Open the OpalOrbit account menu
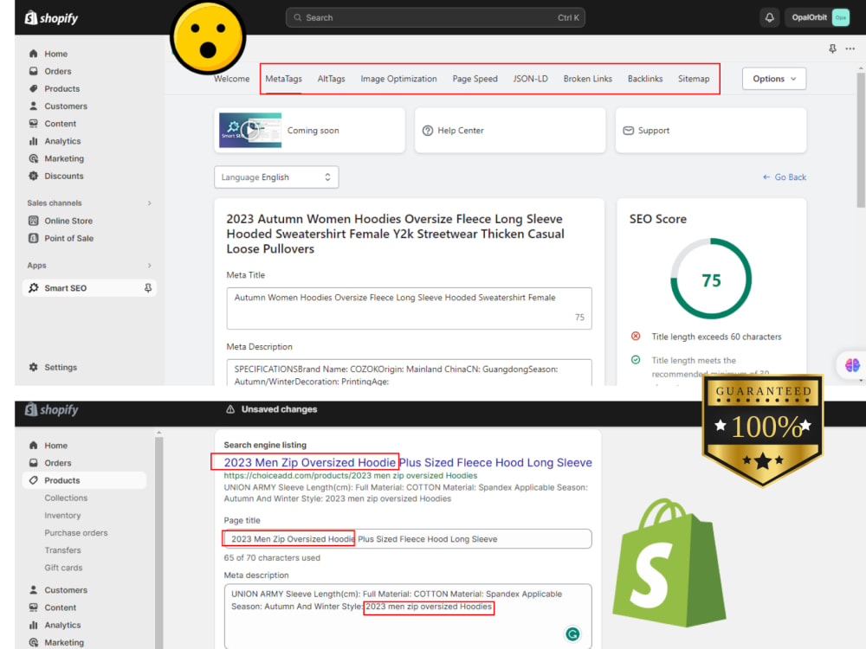The height and width of the screenshot is (649, 866). coord(819,17)
